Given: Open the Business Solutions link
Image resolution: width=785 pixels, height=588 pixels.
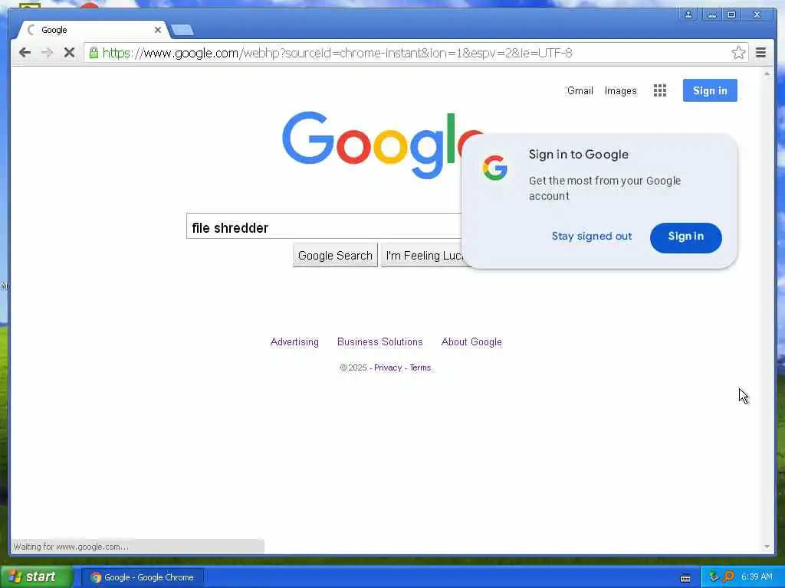Looking at the screenshot, I should point(380,341).
